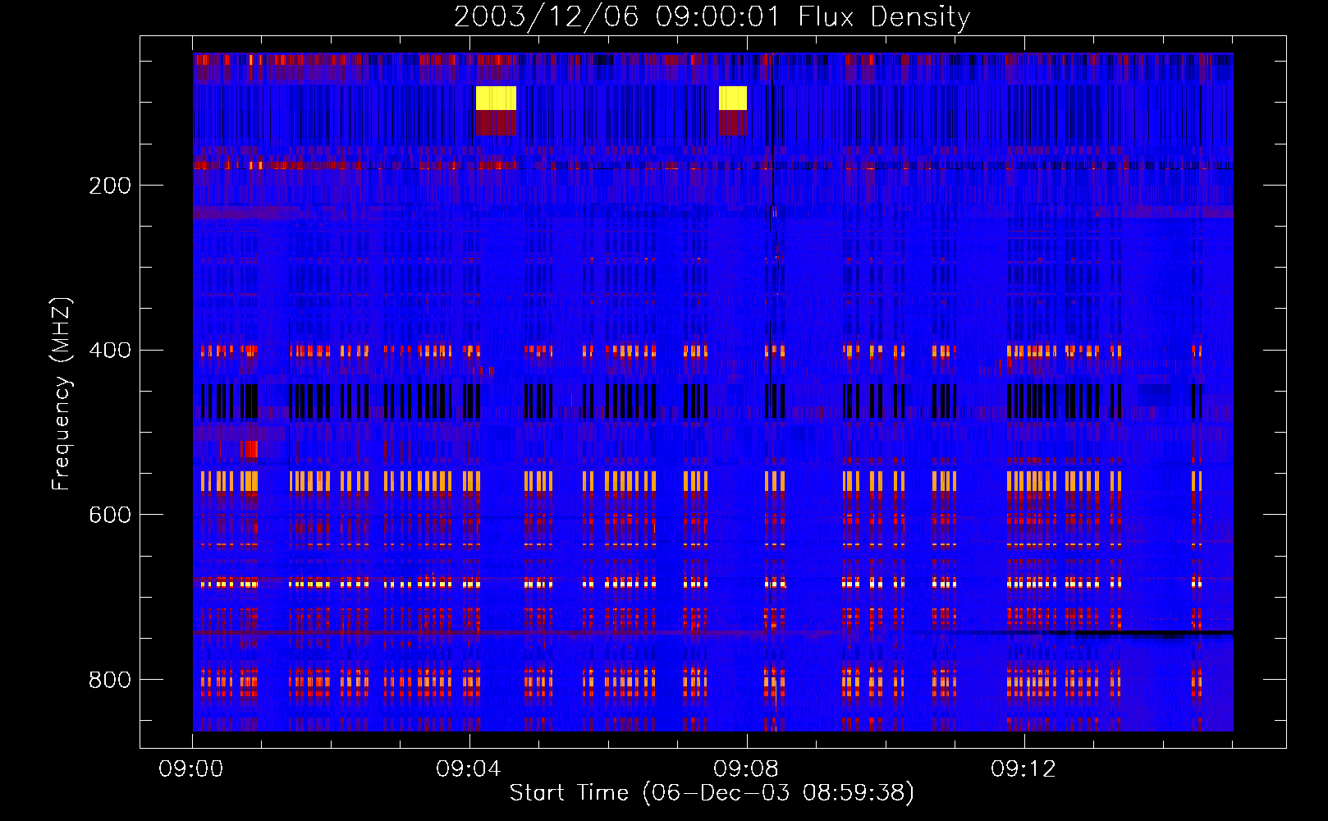Click the 600 frequency tick label

pyautogui.click(x=110, y=515)
